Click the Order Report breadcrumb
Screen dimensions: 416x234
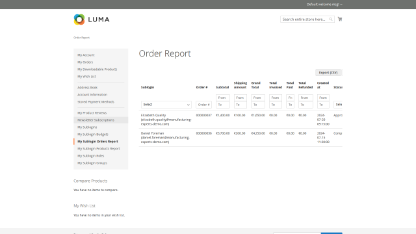click(x=81, y=38)
